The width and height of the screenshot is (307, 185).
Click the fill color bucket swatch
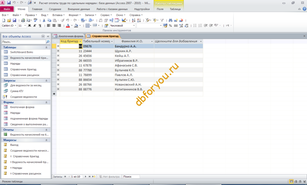tap(76, 26)
